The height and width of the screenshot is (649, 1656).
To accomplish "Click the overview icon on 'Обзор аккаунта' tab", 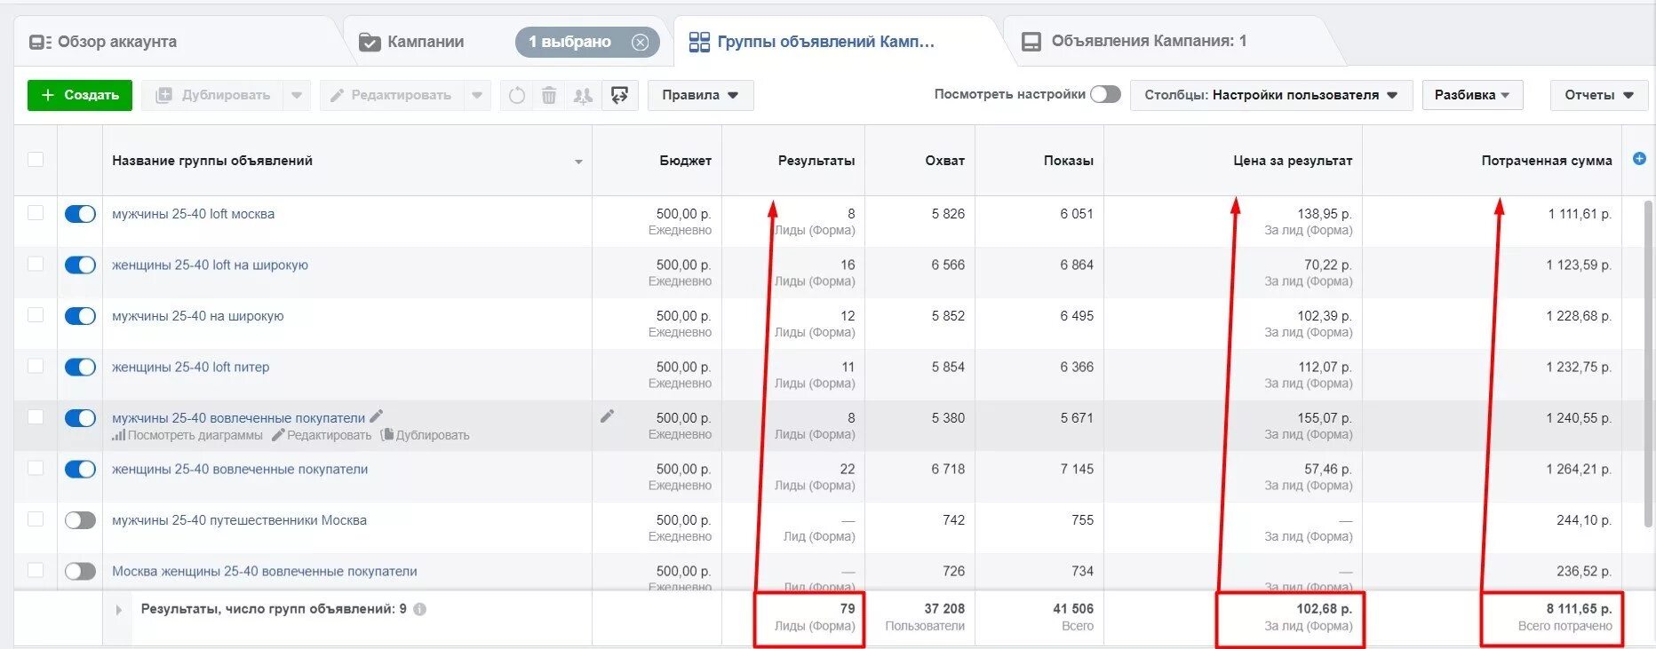I will tap(40, 42).
